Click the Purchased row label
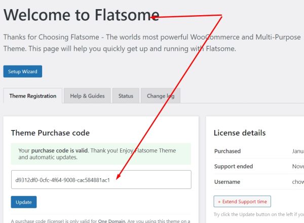The width and height of the screenshot is (304, 223). (x=227, y=151)
